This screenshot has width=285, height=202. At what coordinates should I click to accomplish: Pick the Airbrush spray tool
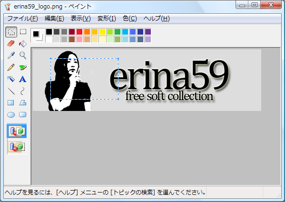pyautogui.click(x=11, y=79)
